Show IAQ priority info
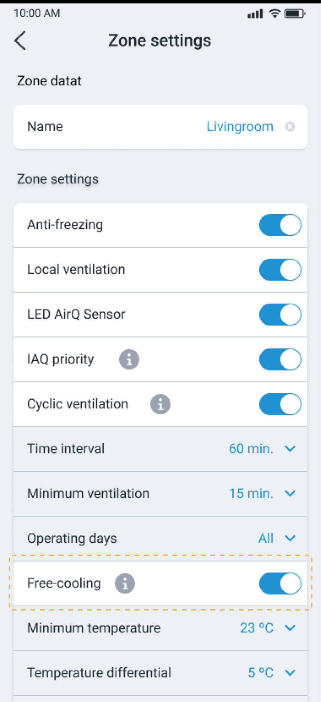This screenshot has height=702, width=321. click(129, 359)
